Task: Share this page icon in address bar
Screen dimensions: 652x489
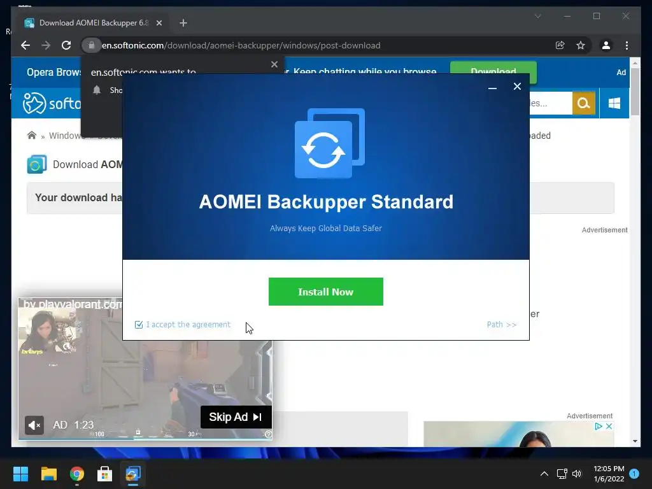Action: [x=560, y=45]
